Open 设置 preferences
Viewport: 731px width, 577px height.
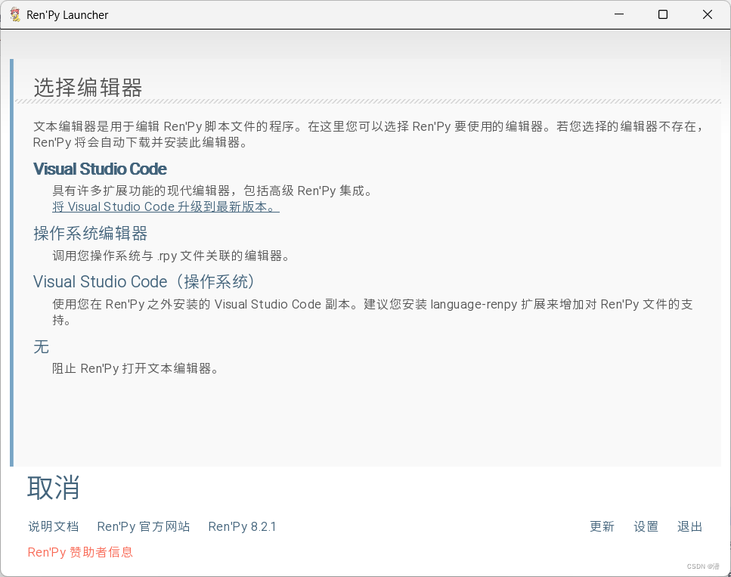[x=646, y=526]
